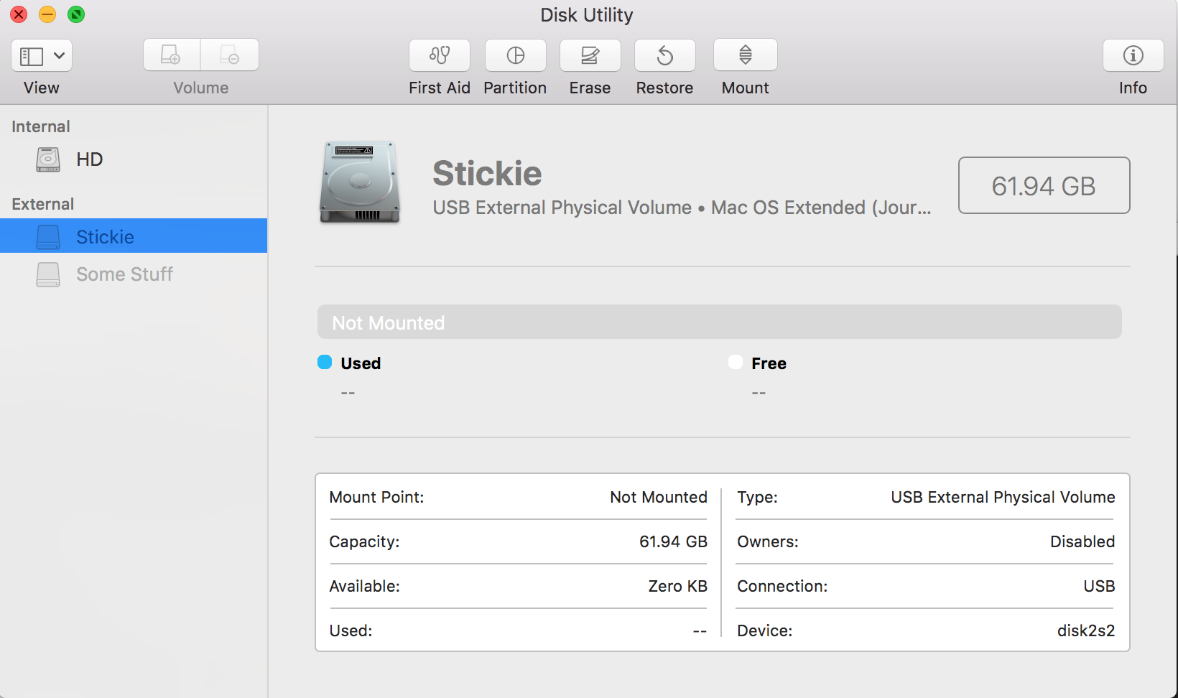
Task: Click the 61.94 GB size box
Action: (x=1044, y=186)
